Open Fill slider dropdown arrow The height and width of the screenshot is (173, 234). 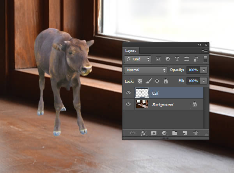click(x=204, y=81)
